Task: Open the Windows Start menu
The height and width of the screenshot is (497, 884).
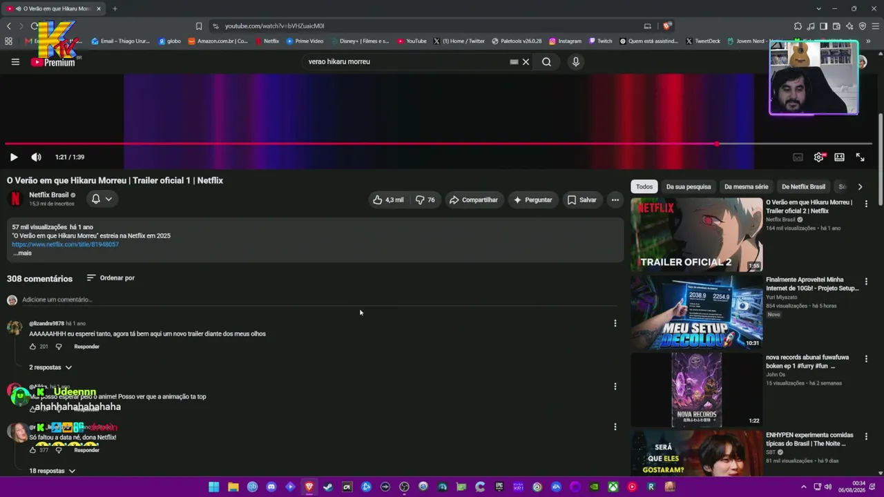Action: (214, 487)
